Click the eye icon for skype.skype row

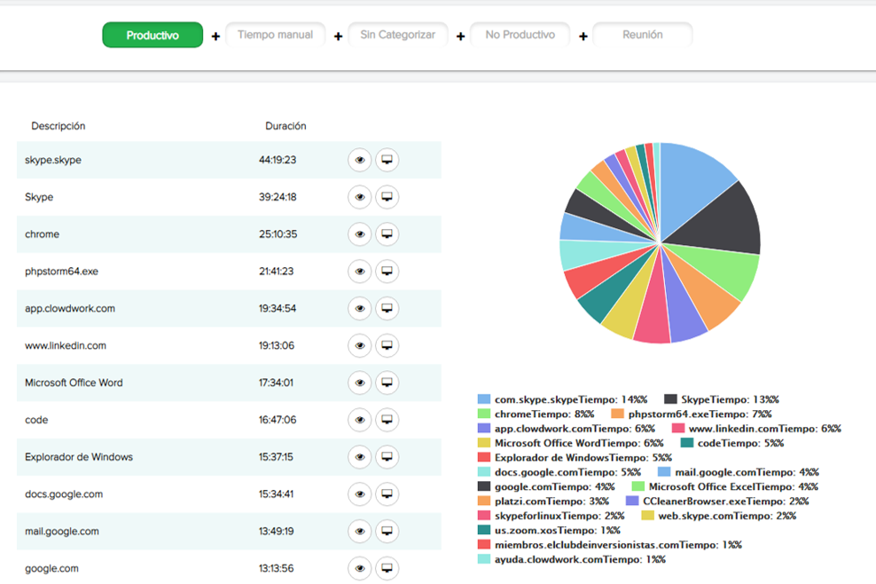tap(360, 160)
